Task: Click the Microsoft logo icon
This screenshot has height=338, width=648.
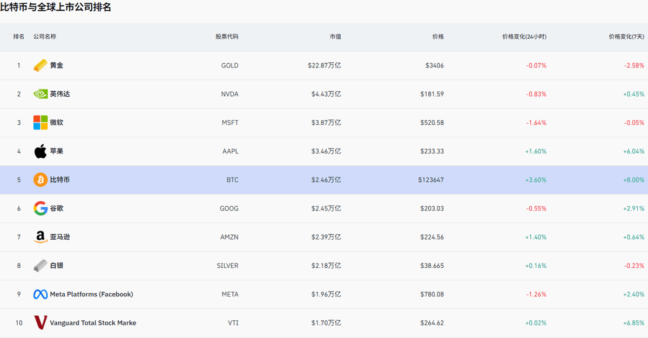Action: (x=40, y=123)
